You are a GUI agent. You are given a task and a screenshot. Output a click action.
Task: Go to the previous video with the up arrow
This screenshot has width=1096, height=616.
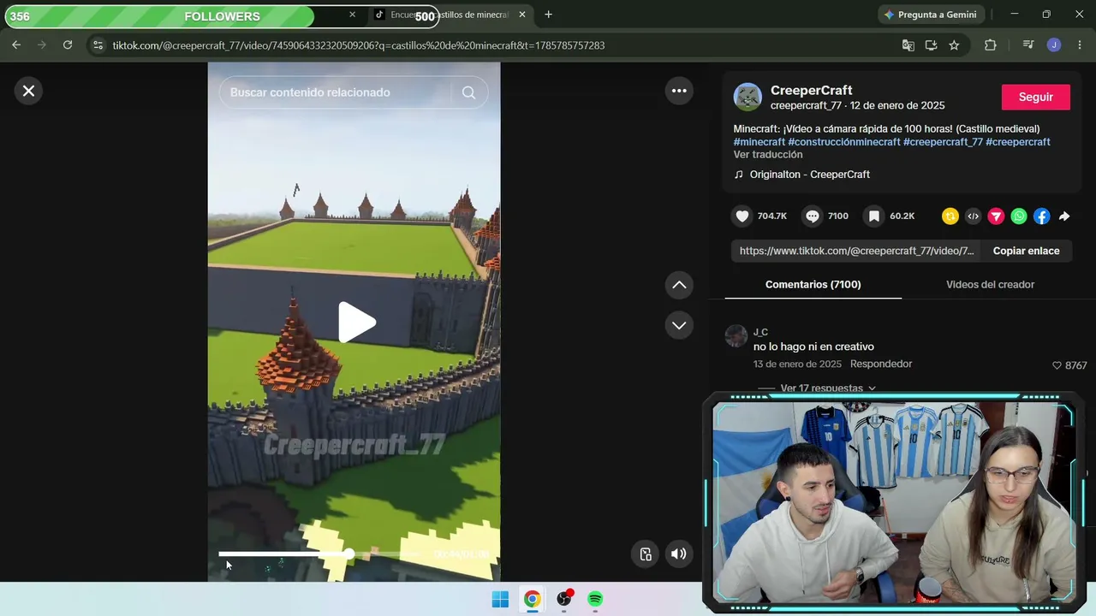point(679,285)
